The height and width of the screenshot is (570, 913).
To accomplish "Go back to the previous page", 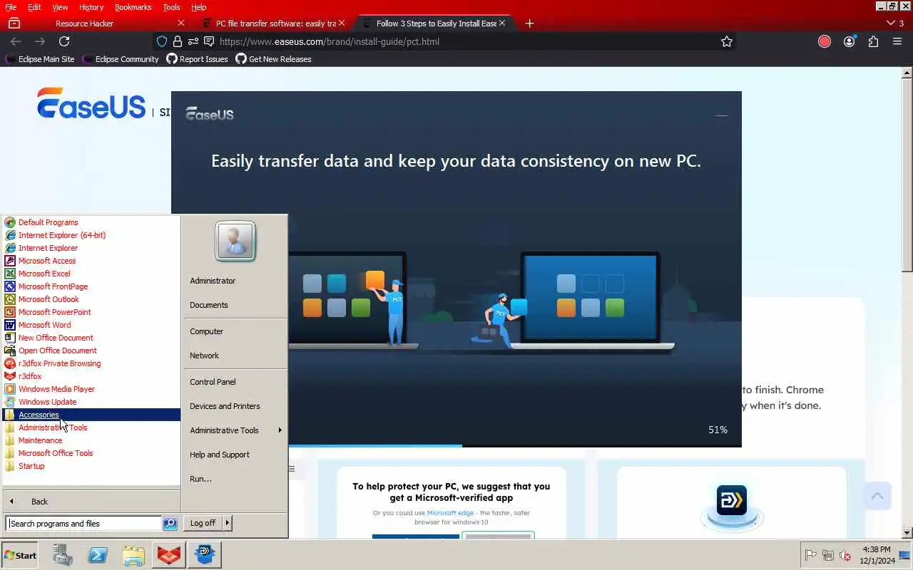I will pyautogui.click(x=16, y=41).
